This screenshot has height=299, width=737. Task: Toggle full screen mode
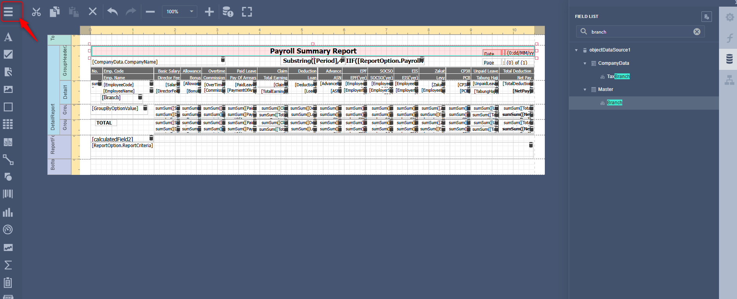[247, 12]
